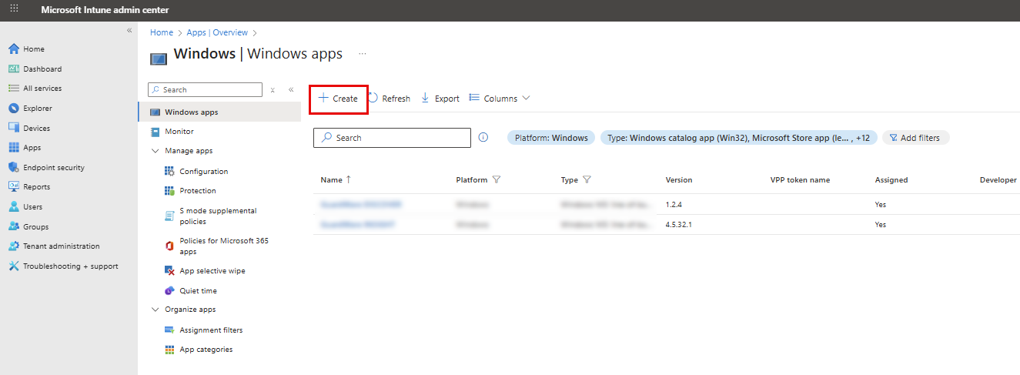Click the info icon beside search box
The image size is (1020, 375).
[x=483, y=138]
